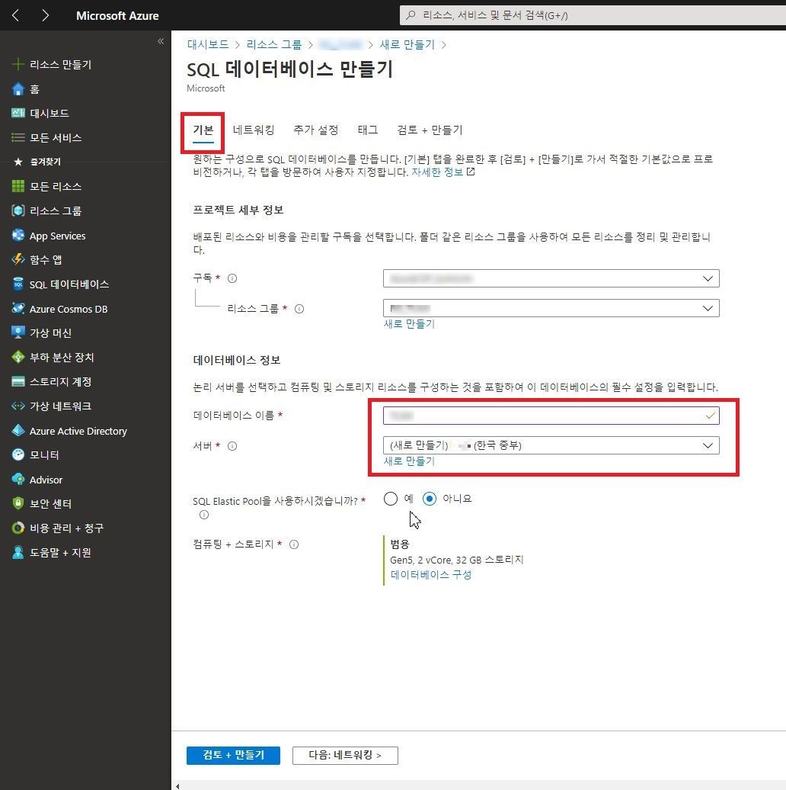The image size is (786, 790).
Task: Select the 예 radio button
Action: (391, 499)
